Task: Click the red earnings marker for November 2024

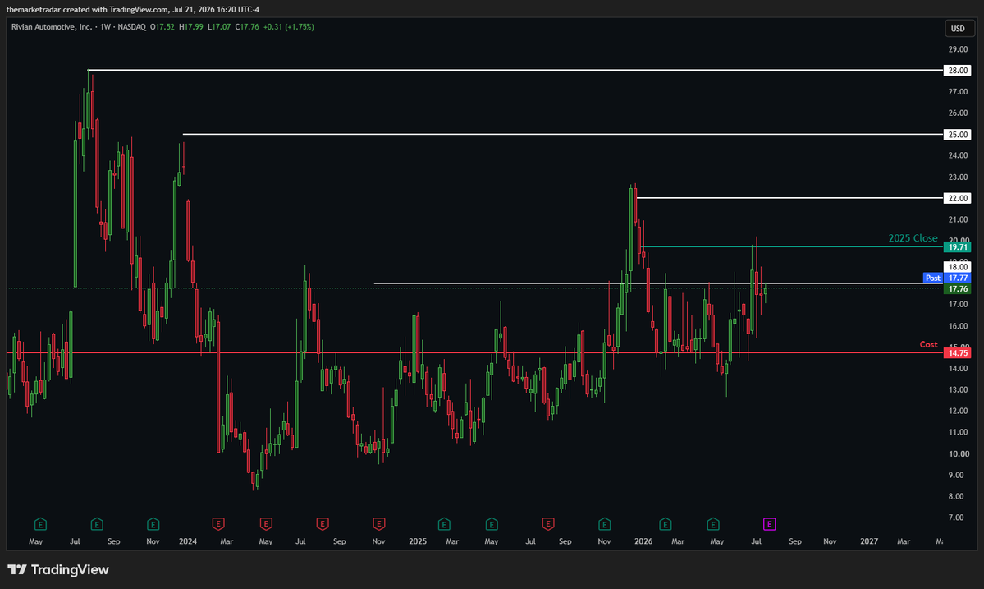Action: point(379,524)
